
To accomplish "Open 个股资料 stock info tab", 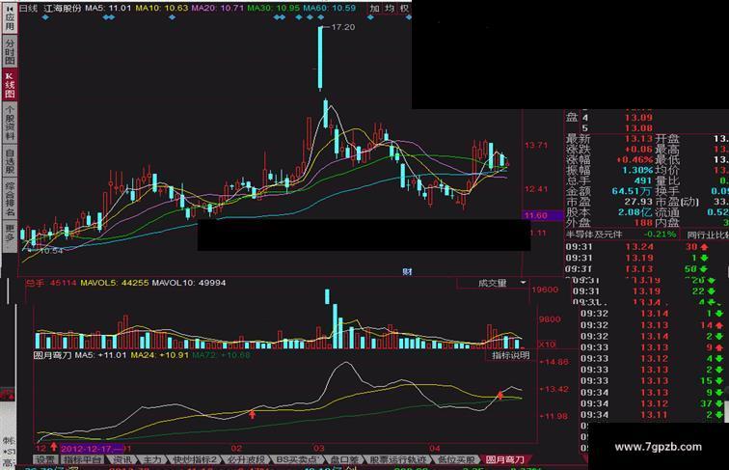I will 10,122.
